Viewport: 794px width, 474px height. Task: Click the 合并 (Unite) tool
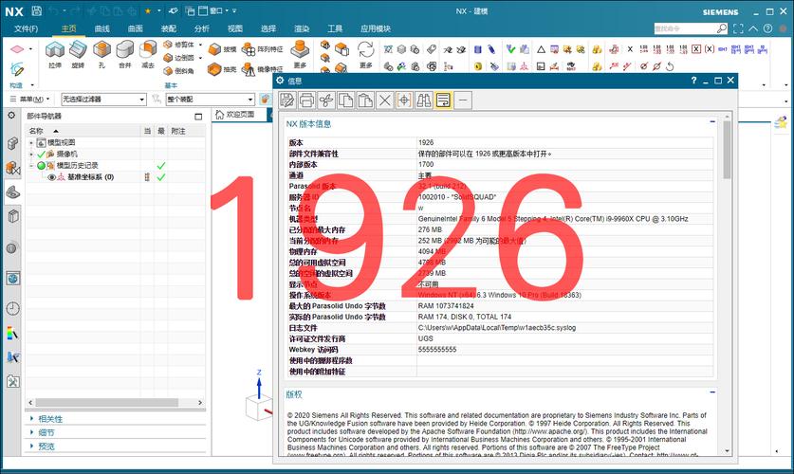tap(124, 54)
